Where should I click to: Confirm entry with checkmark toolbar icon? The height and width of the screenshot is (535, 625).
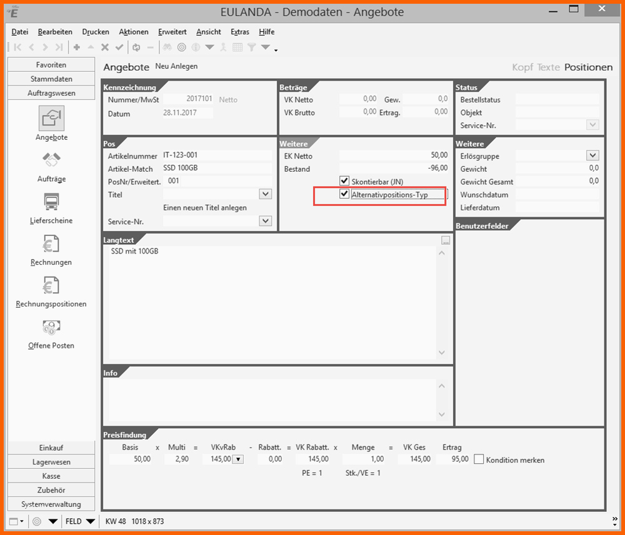[119, 47]
